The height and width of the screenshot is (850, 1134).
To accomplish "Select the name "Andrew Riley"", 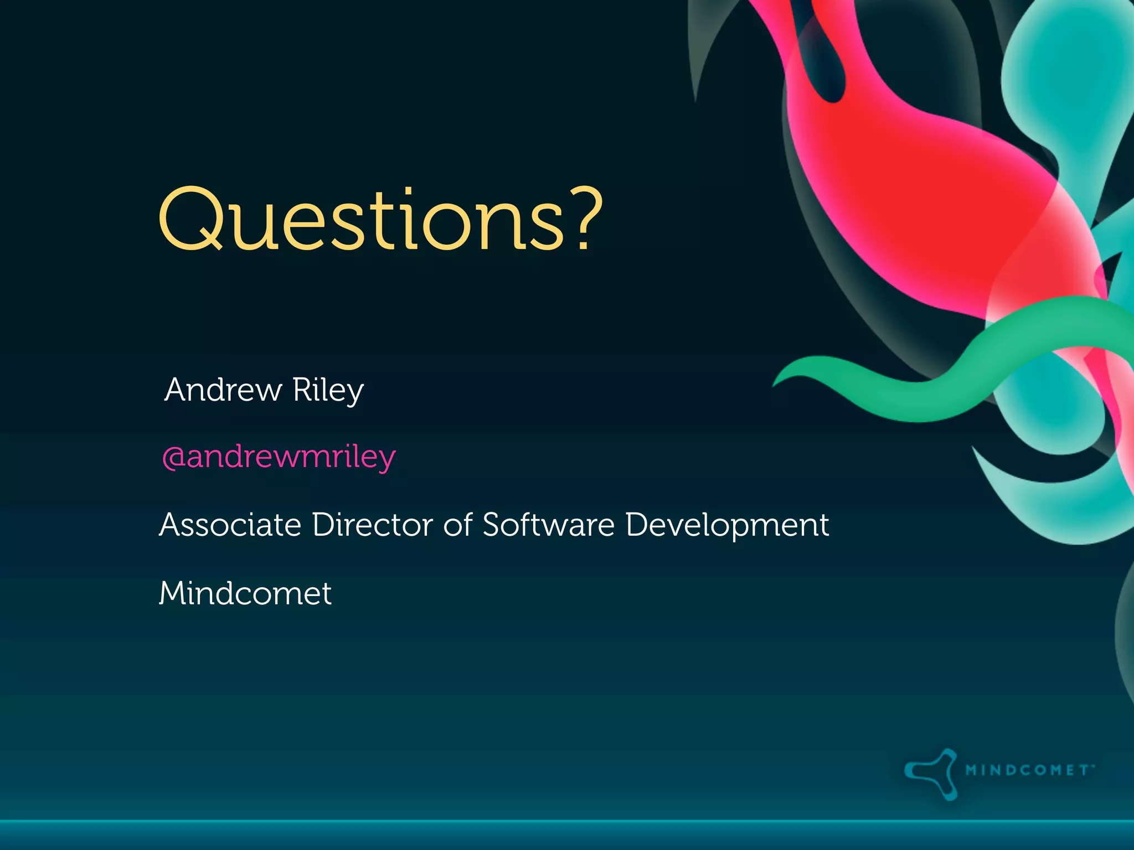I will point(264,391).
